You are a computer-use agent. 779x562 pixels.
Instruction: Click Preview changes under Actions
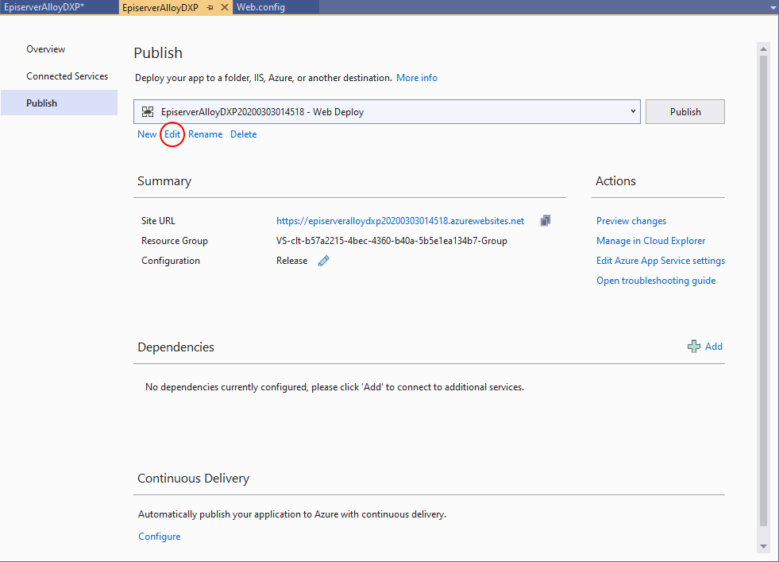tap(631, 221)
